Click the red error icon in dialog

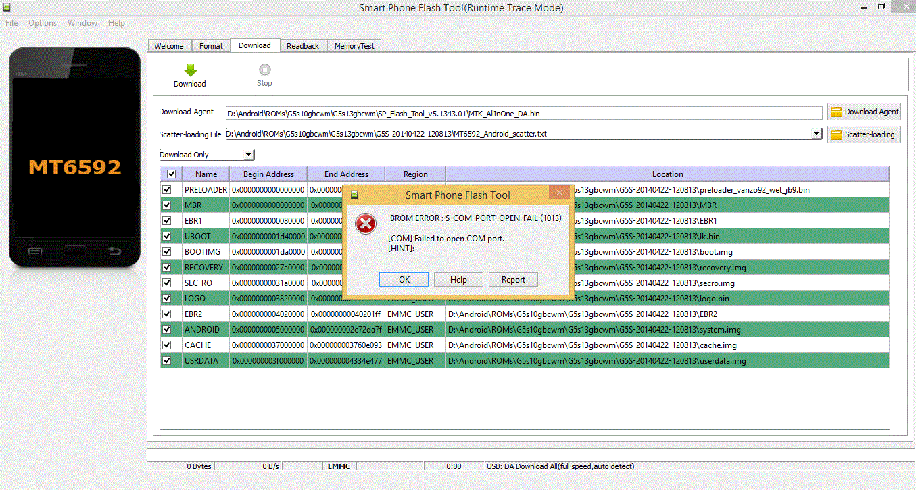click(366, 224)
